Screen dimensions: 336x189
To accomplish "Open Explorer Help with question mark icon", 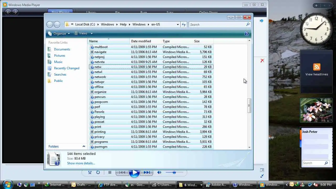I will (x=246, y=34).
